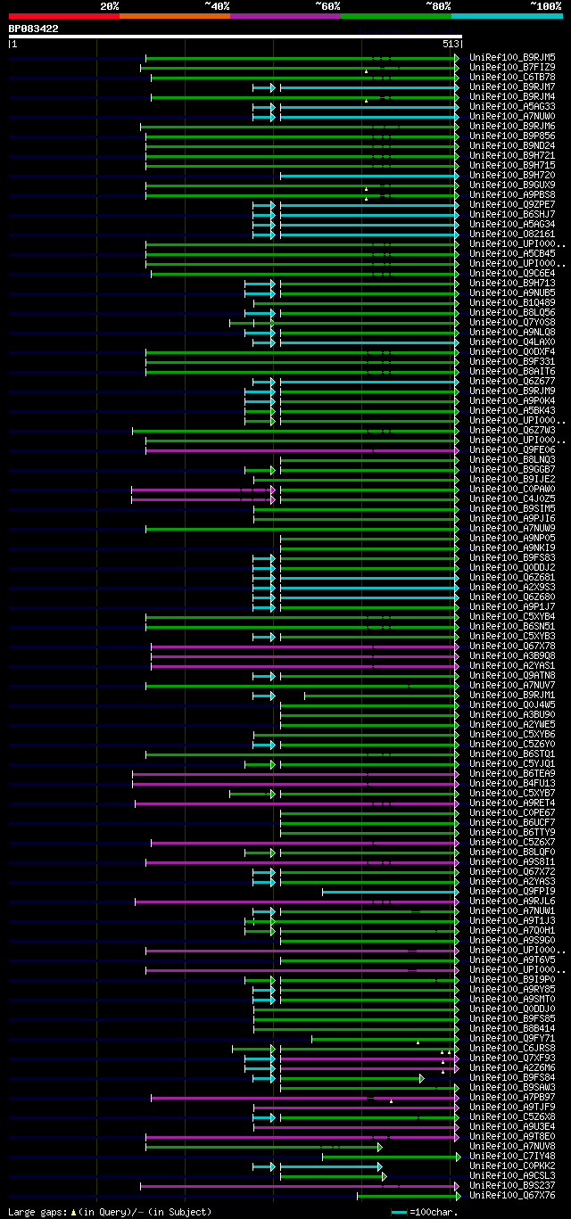Open hit UniRef100_B9RJM5
Viewport: 571px width, 1219px height.
click(513, 57)
